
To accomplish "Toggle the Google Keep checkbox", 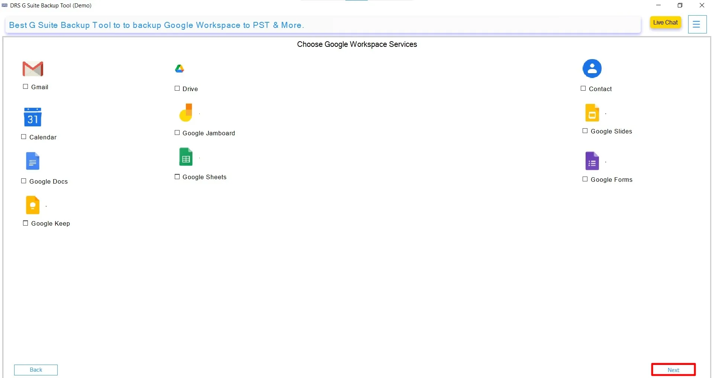I will pos(26,223).
